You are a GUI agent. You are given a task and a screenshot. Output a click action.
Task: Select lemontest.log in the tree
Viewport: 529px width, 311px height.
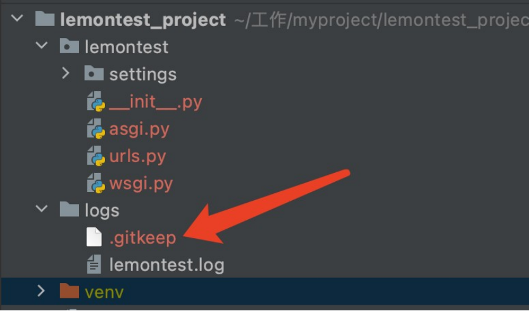(166, 265)
